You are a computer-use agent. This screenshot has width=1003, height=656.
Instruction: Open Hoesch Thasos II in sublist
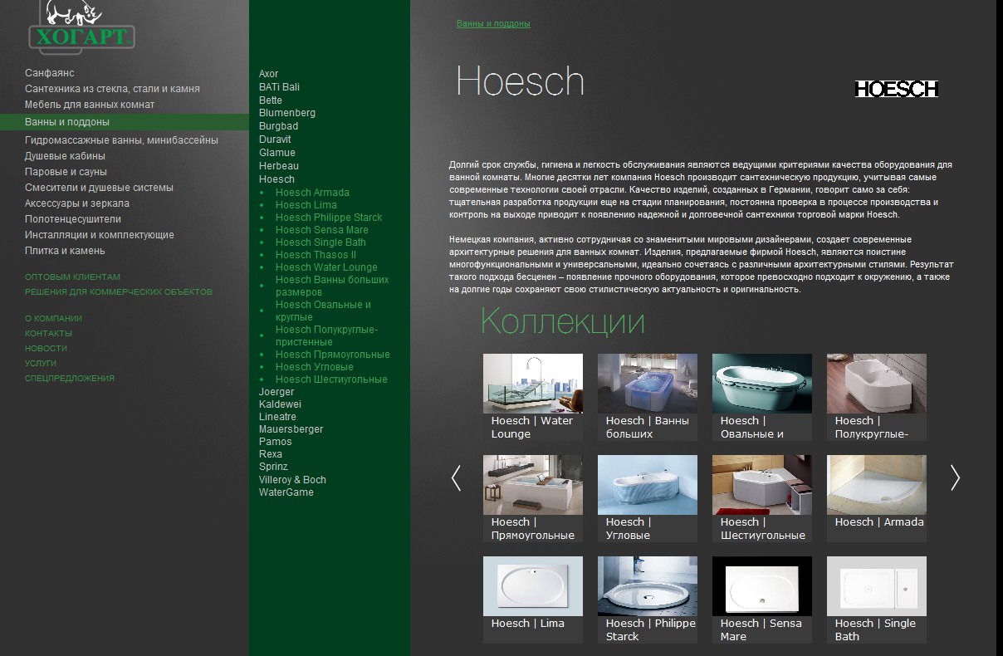pos(316,255)
